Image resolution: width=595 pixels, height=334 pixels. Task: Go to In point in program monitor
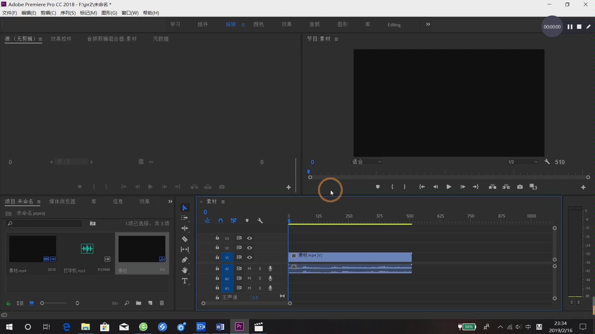(422, 187)
